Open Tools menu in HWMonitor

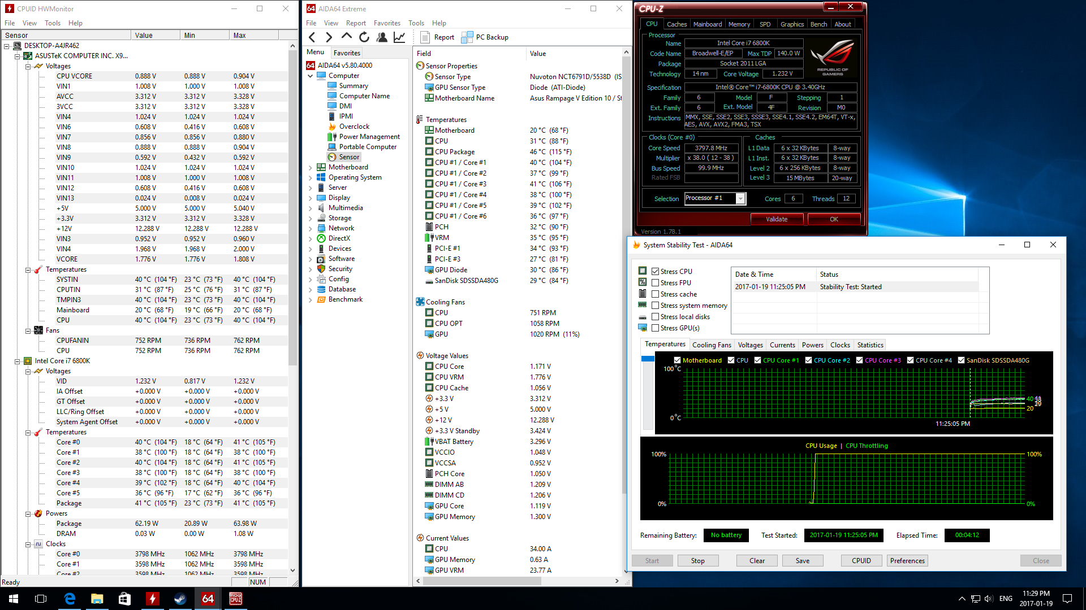tap(53, 23)
